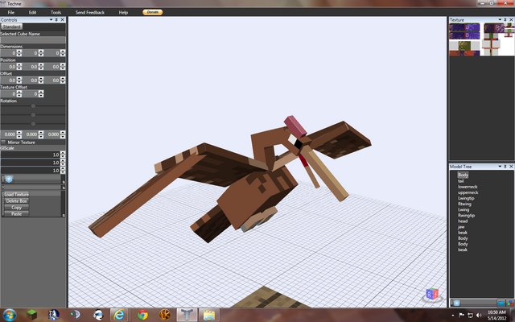Select upperneck in the Model Tree
The width and height of the screenshot is (515, 322).
(468, 192)
